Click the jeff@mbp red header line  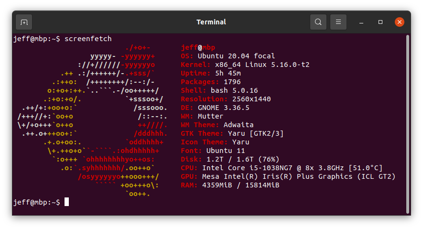click(198, 47)
